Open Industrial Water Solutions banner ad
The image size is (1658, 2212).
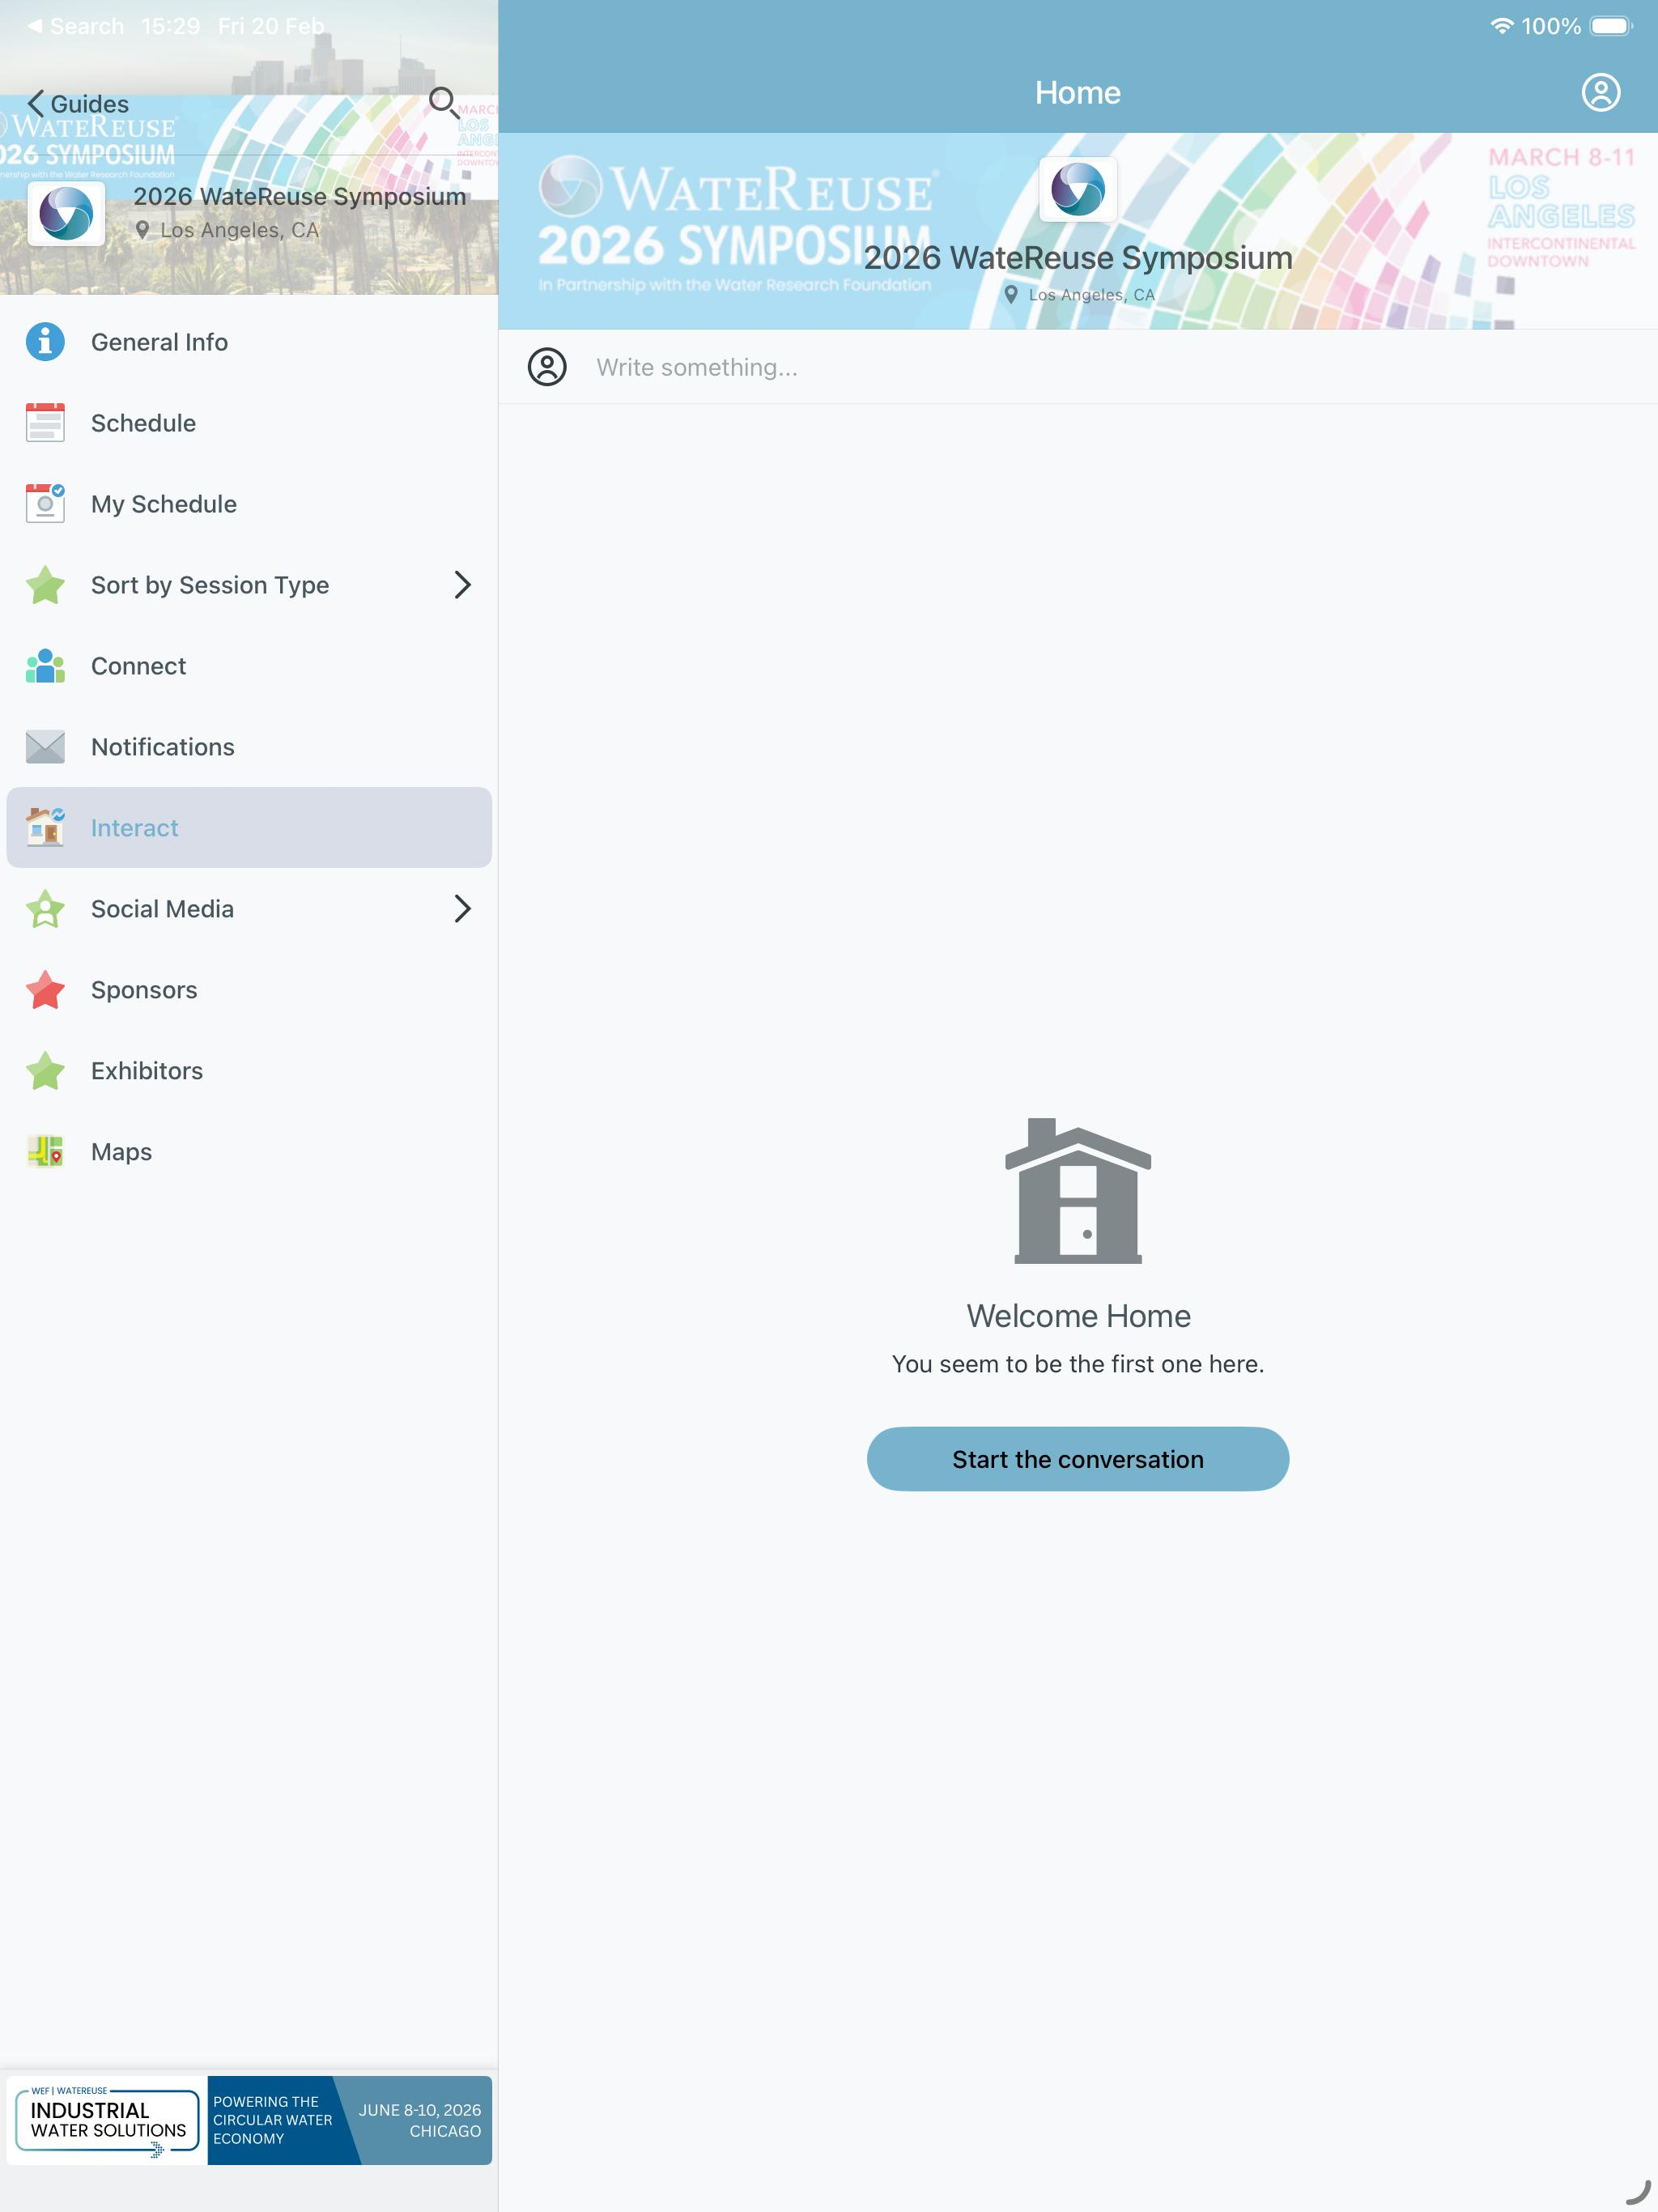click(x=249, y=2120)
